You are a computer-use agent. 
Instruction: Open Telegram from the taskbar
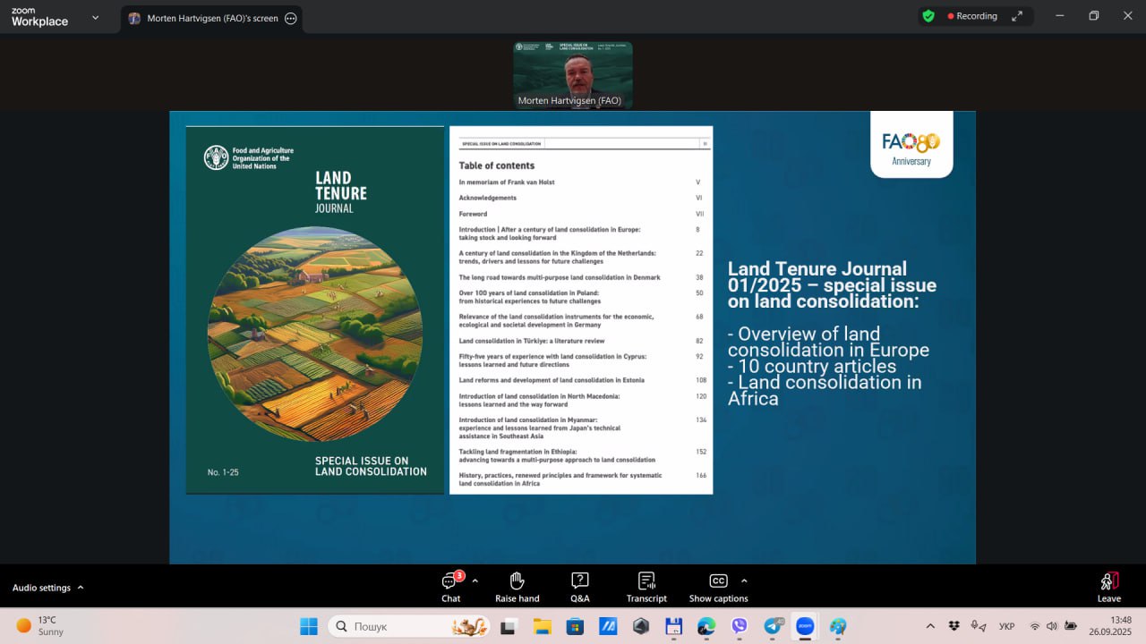tap(773, 626)
